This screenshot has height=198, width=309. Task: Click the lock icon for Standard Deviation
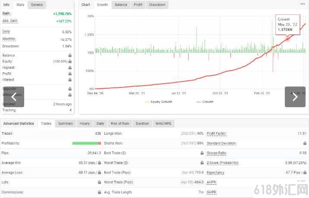(305, 143)
